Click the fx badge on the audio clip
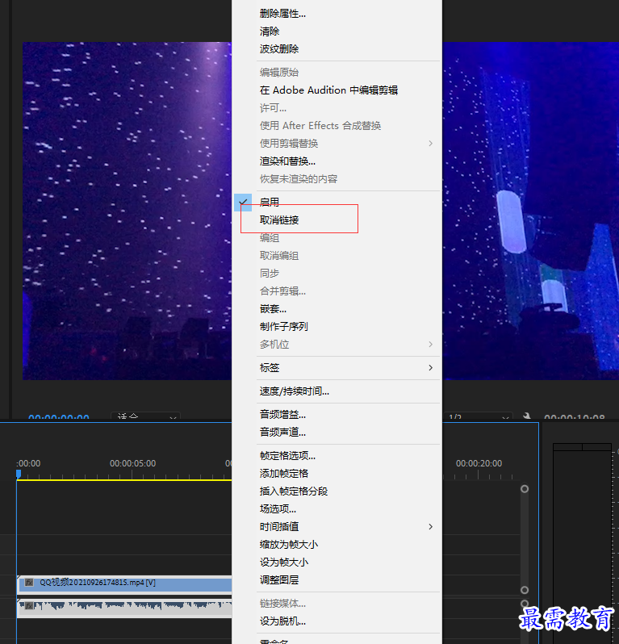This screenshot has height=644, width=619. (29, 606)
